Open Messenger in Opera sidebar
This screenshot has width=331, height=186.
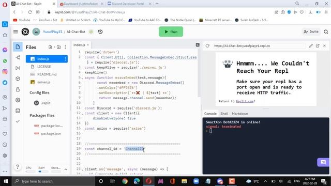[5, 50]
